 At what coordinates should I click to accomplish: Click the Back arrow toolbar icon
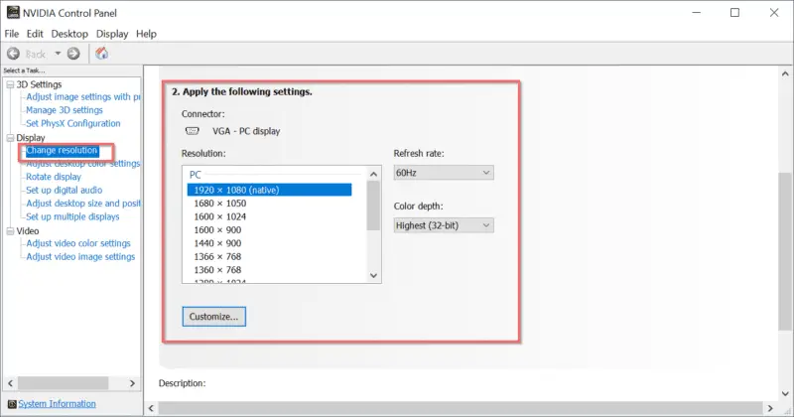coord(13,54)
